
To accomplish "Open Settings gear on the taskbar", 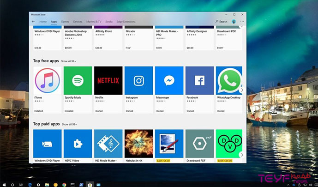I will [x=38, y=185].
